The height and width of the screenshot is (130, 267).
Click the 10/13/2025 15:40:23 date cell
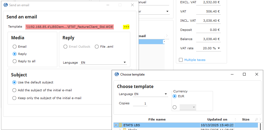(x=217, y=125)
